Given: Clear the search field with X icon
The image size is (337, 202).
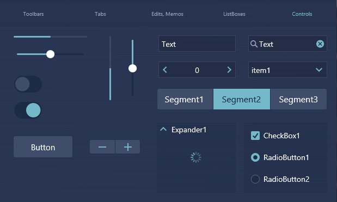Looking at the screenshot, I should (x=320, y=44).
